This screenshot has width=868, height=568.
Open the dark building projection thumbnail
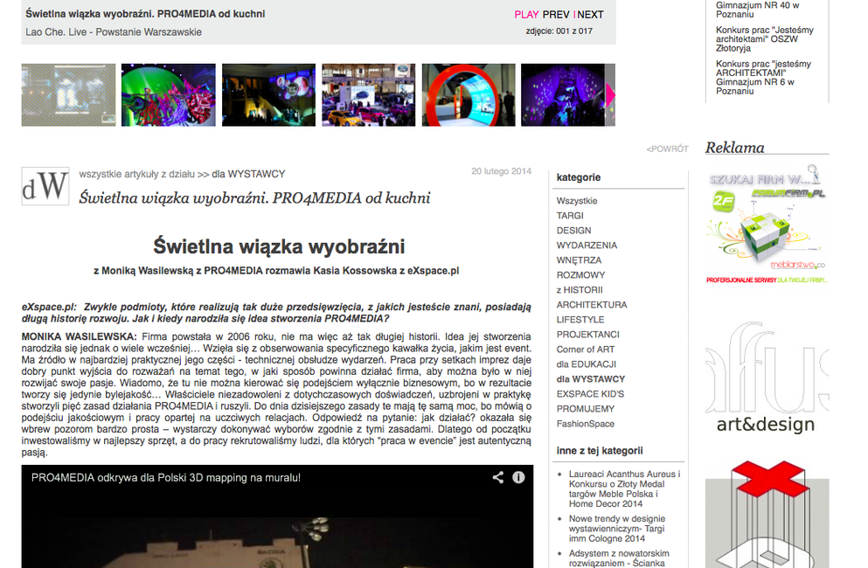pyautogui.click(x=268, y=95)
